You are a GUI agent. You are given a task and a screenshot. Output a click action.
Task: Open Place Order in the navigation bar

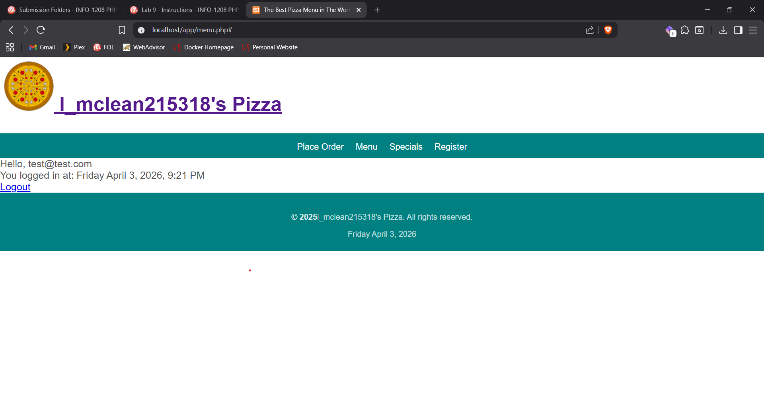[x=320, y=146]
